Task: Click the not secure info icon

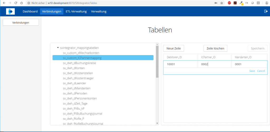Action: coord(29,3)
